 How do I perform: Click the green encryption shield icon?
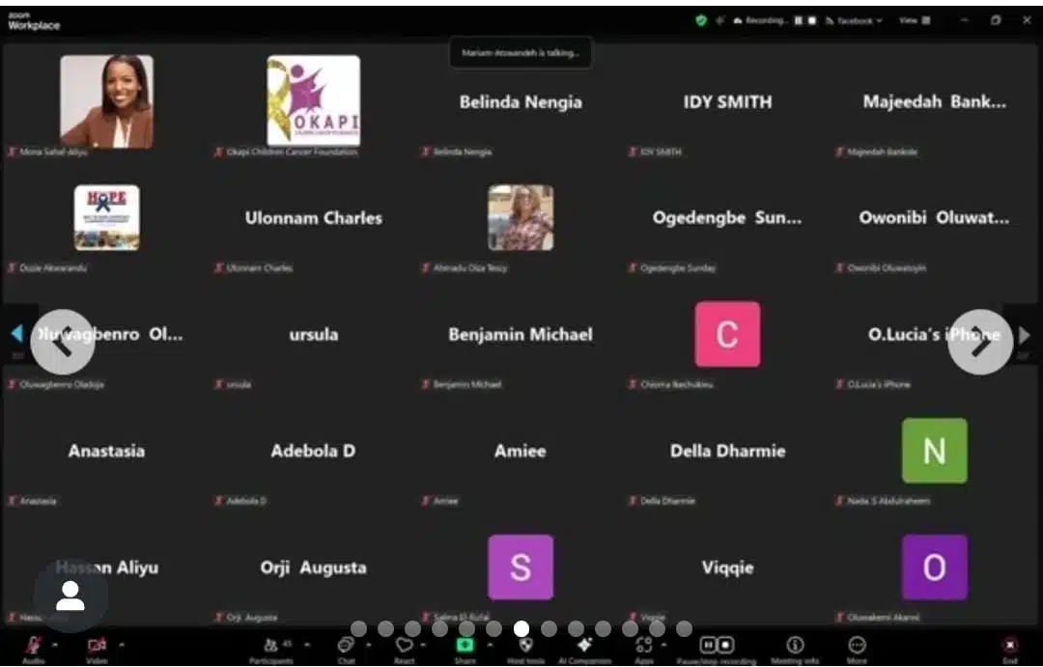click(x=701, y=20)
